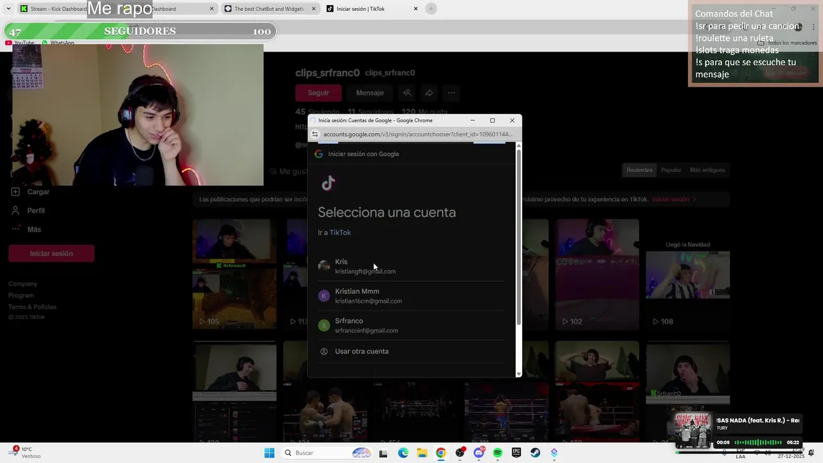Click the Mensaje button on TikTok profile
The height and width of the screenshot is (463, 823).
370,93
